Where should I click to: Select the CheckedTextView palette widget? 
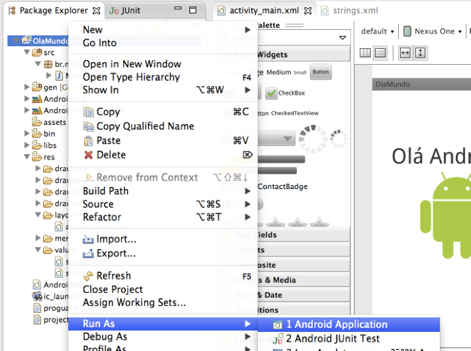[x=294, y=113]
